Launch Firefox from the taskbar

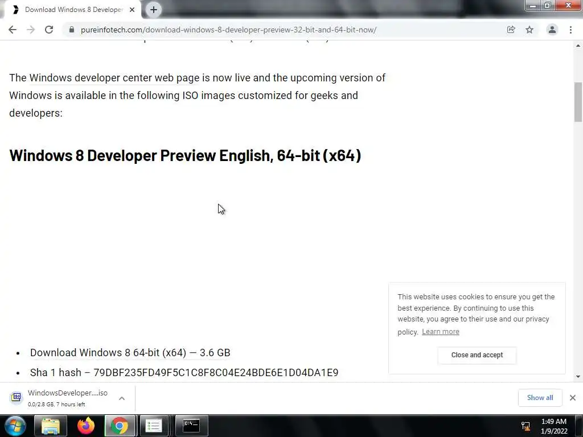[x=86, y=426]
